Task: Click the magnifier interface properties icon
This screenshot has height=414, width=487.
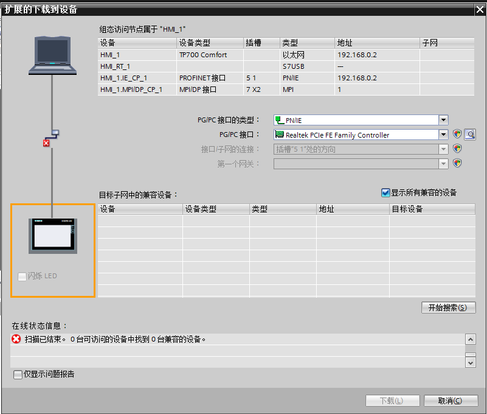Action: coord(469,135)
